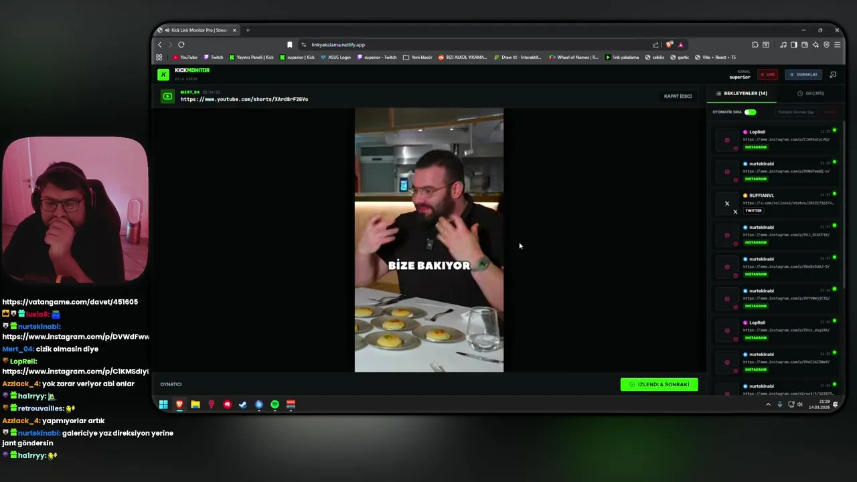Open the browser extensions puzzle icon
This screenshot has width=857, height=482.
point(755,45)
